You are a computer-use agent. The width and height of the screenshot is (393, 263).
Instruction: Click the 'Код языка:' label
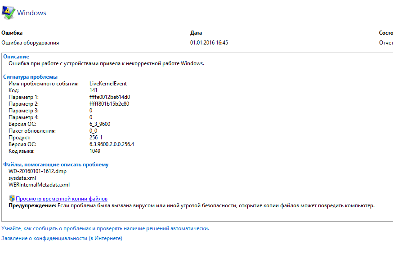[21, 152]
